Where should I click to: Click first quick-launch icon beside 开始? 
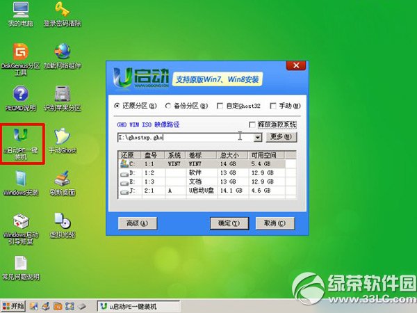(x=33, y=306)
